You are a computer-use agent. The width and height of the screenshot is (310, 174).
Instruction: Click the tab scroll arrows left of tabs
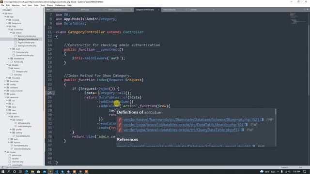[48, 10]
